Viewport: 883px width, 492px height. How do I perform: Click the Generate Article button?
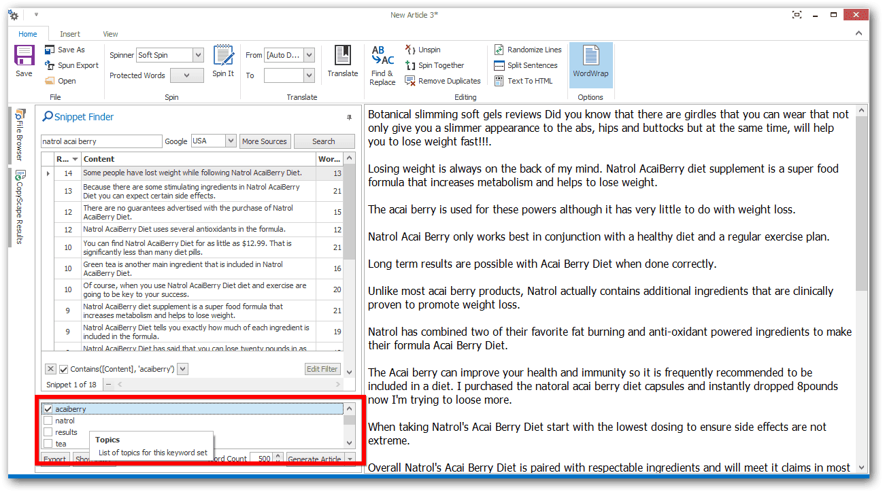pyautogui.click(x=315, y=459)
